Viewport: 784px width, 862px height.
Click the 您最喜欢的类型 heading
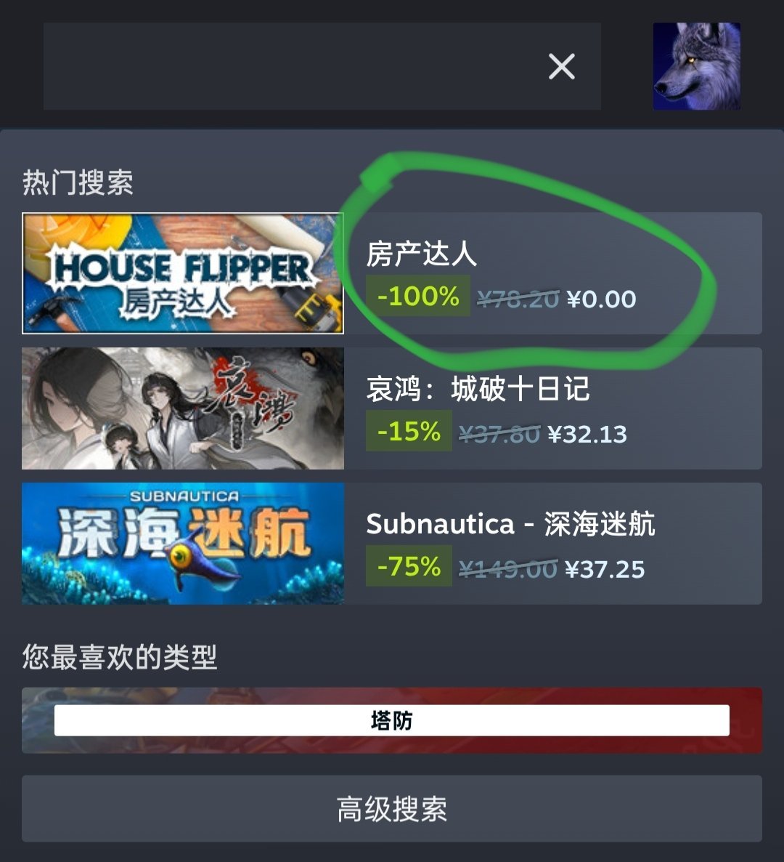coord(120,657)
